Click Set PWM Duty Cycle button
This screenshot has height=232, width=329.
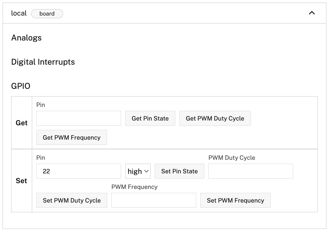[x=72, y=201]
